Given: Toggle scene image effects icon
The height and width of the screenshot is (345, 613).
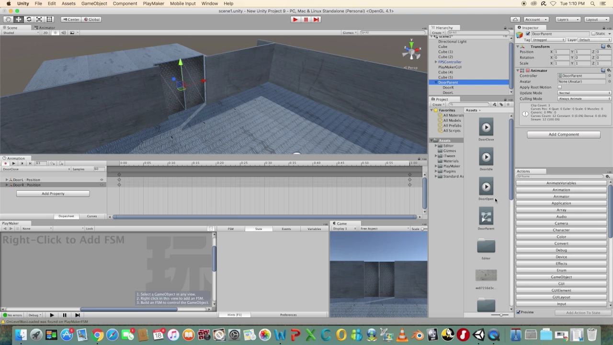Looking at the screenshot, I should tap(72, 33).
